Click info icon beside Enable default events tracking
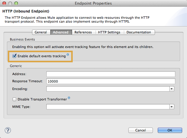This screenshot has width=187, height=138. tap(68, 55)
